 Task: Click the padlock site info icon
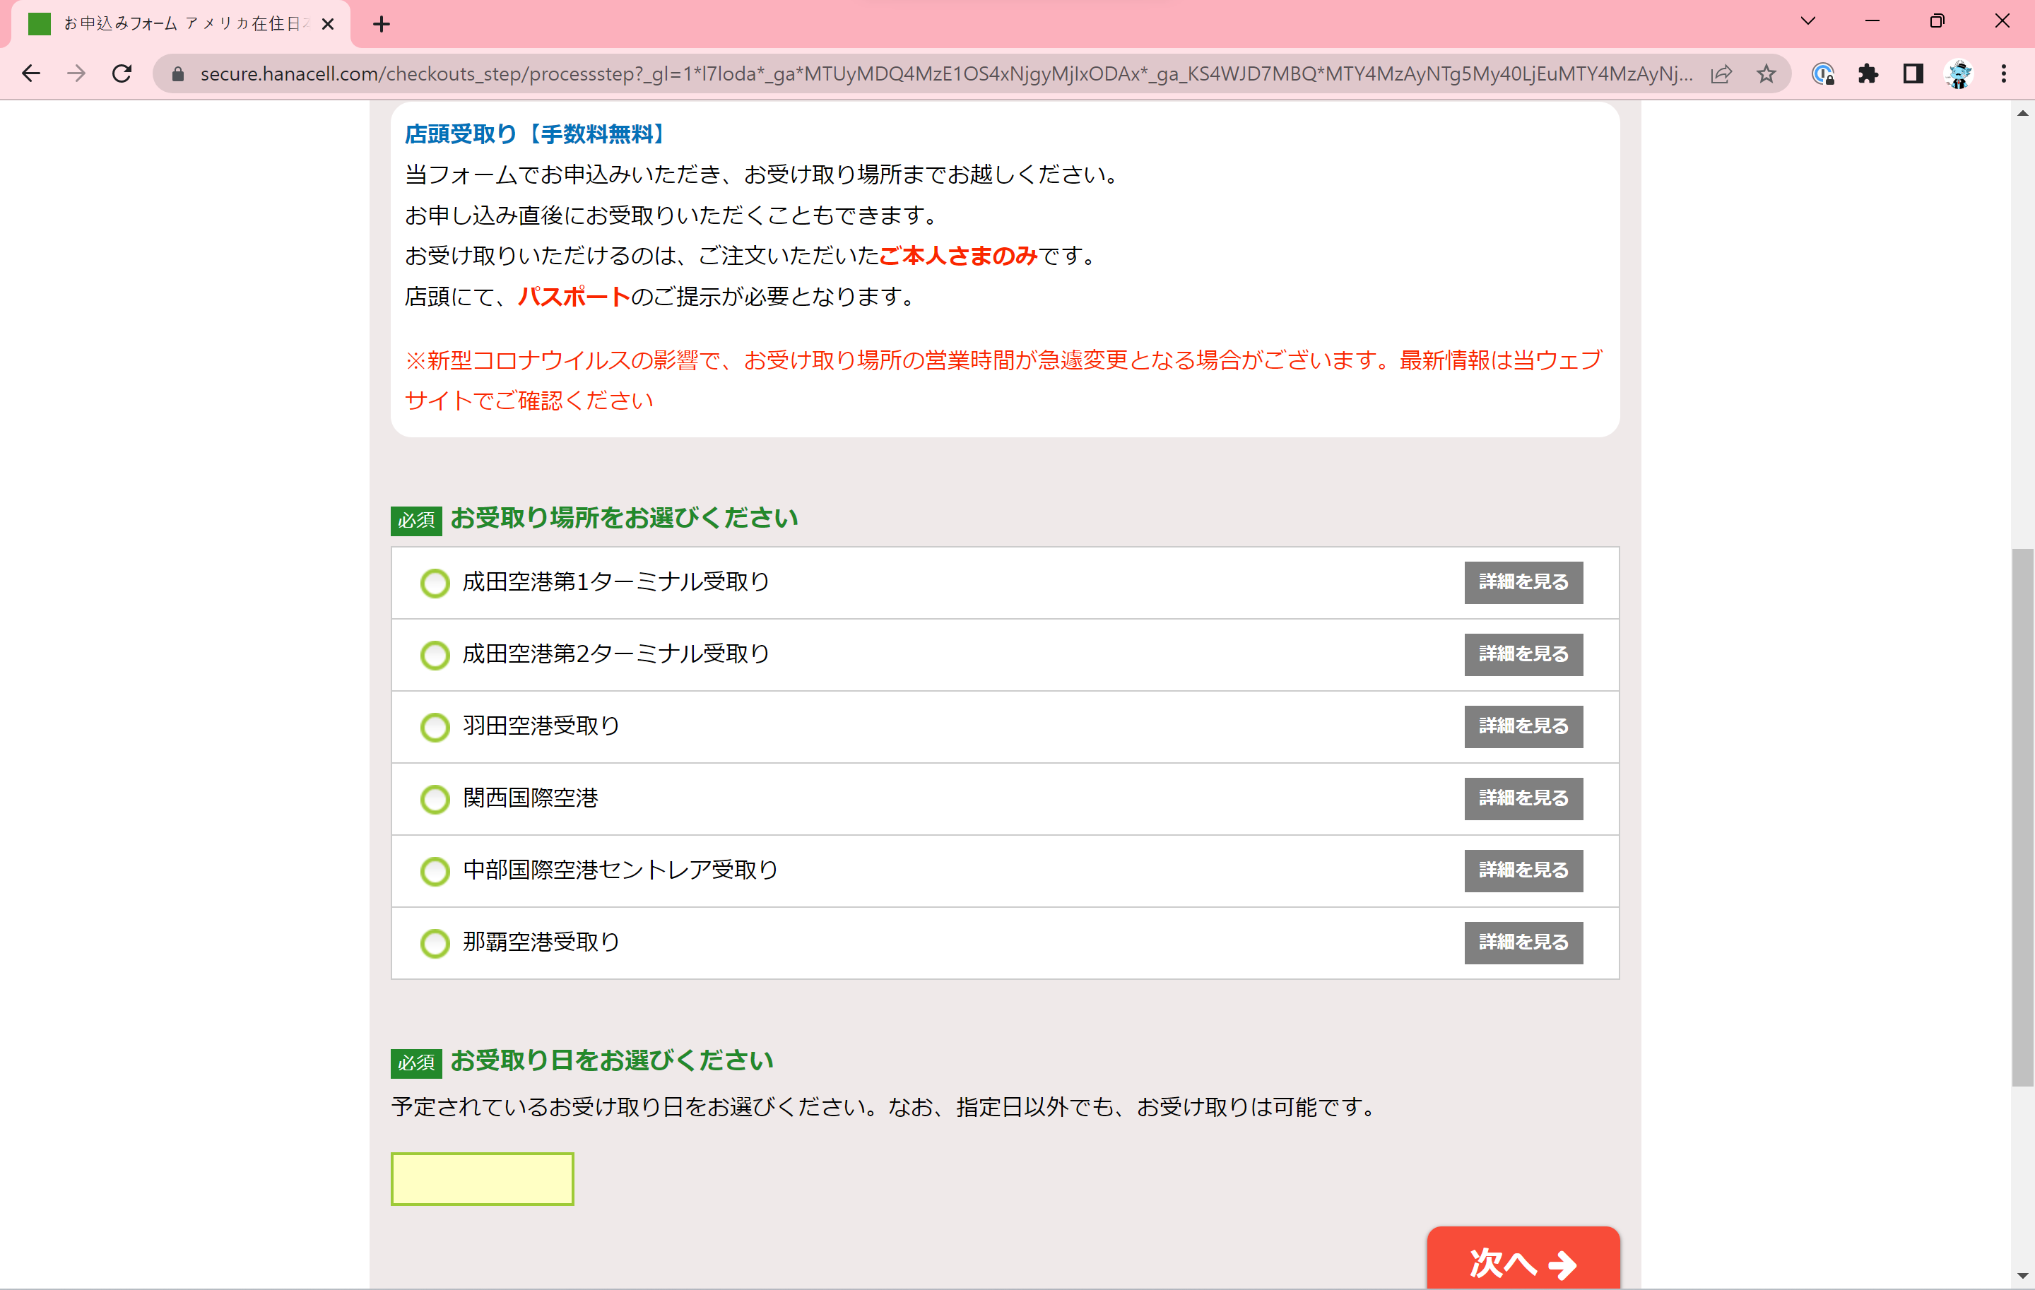coord(177,73)
